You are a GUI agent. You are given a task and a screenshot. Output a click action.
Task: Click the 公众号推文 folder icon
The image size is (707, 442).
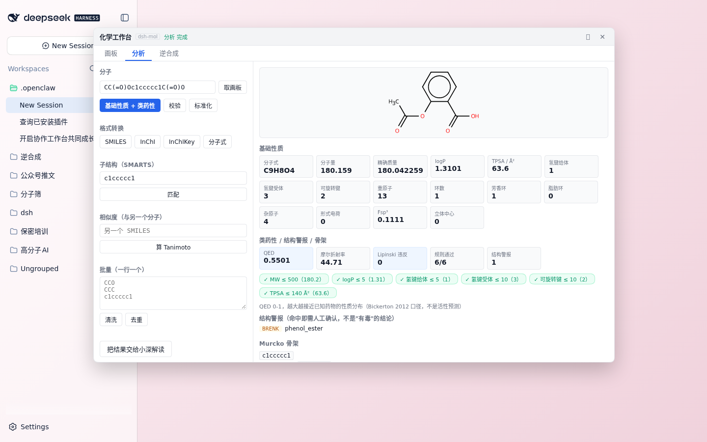pos(14,175)
